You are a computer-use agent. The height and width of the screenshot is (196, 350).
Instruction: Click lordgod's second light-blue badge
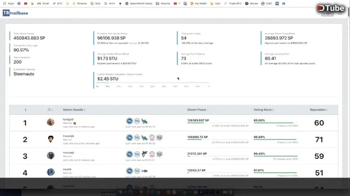(x=137, y=121)
